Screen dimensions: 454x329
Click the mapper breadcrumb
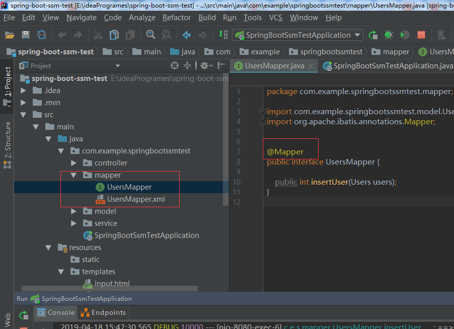pyautogui.click(x=390, y=52)
